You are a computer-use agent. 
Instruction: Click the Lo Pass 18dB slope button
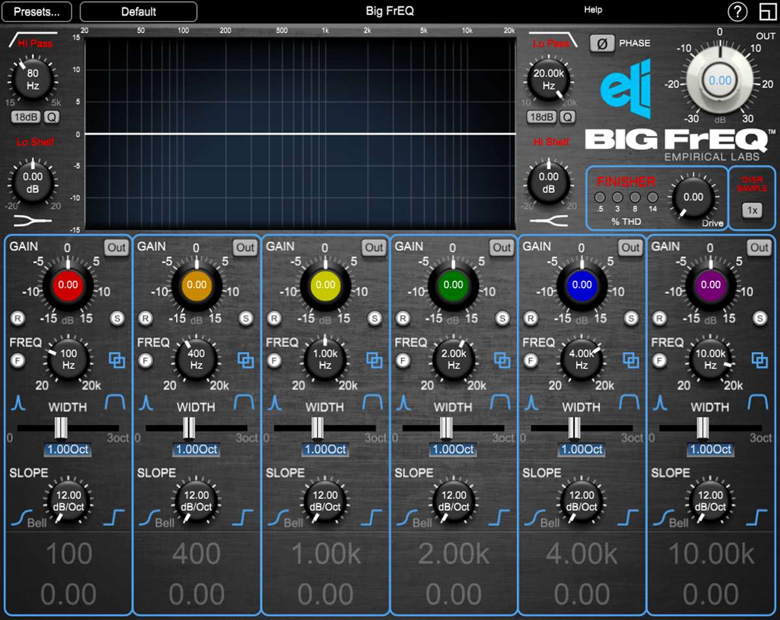(x=541, y=117)
